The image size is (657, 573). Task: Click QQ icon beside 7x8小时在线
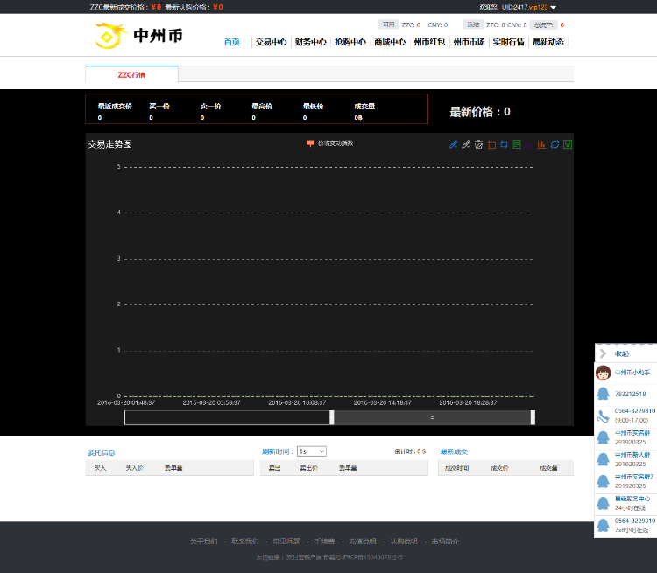pyautogui.click(x=603, y=525)
